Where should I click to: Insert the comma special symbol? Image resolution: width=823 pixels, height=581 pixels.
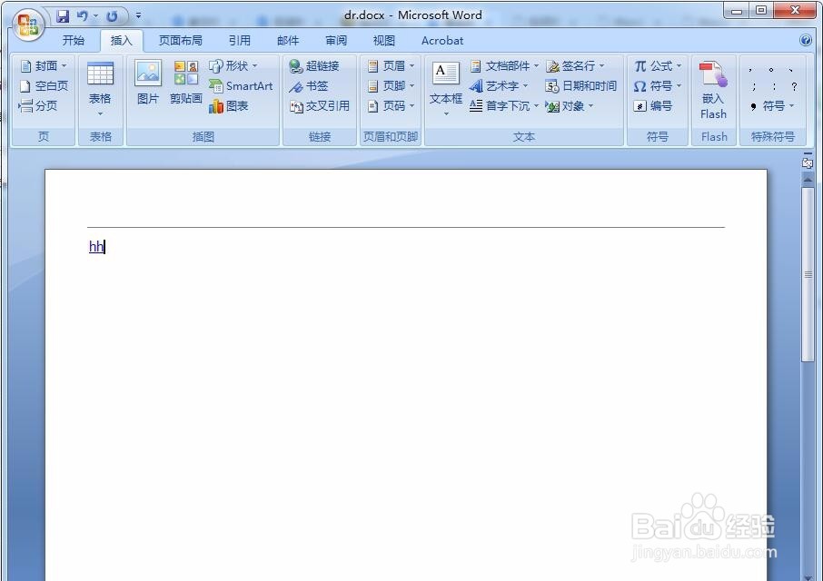pos(750,69)
